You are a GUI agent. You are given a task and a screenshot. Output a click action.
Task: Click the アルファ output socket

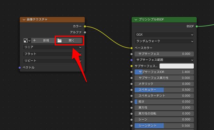(85, 32)
